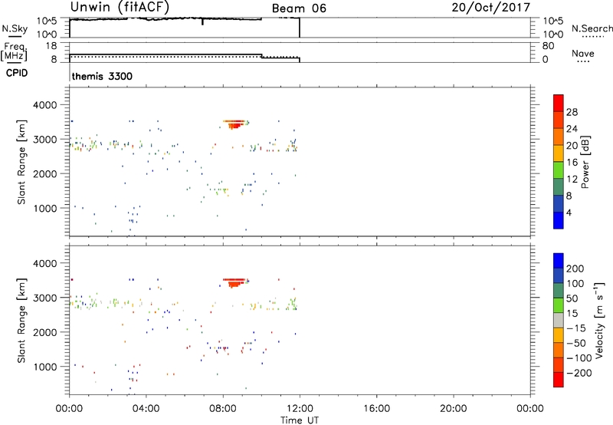
Task: Click the '08:00' time axis label
Action: click(223, 409)
